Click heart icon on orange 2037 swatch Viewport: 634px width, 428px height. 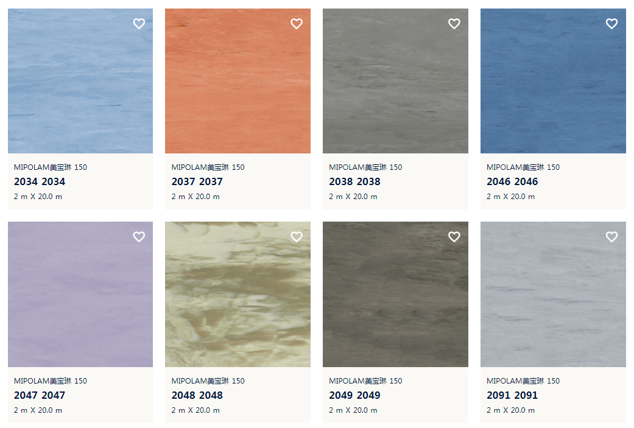297,24
